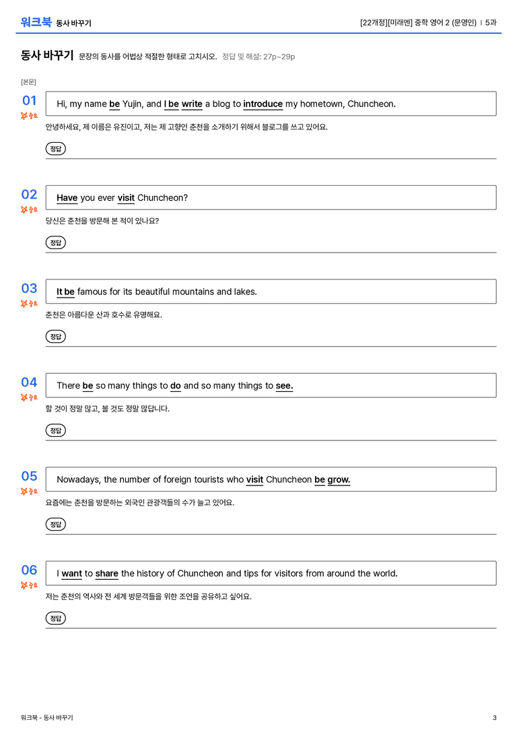The image size is (517, 732).
Task: Click the 정답 badge for question 03
Action: (x=55, y=337)
